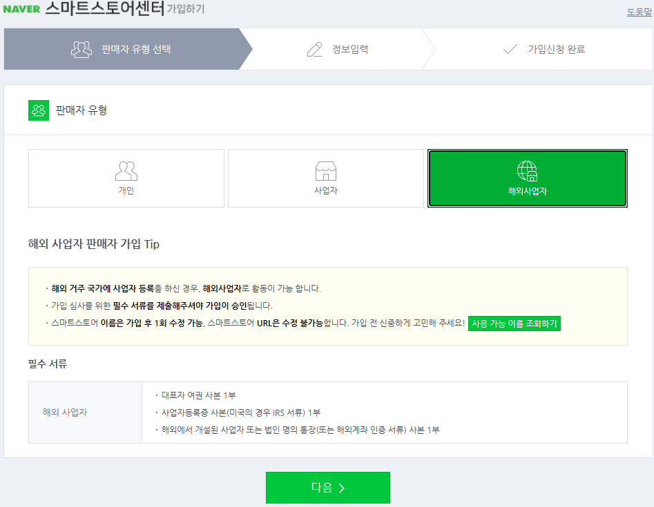Click the 사업자 storefront icon

[326, 171]
